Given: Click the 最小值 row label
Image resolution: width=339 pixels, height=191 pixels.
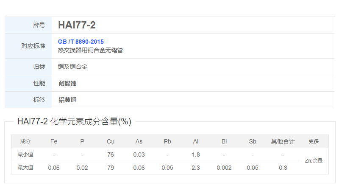Looking at the screenshot, I should point(25,154).
